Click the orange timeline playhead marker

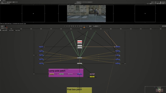coord(84,28)
